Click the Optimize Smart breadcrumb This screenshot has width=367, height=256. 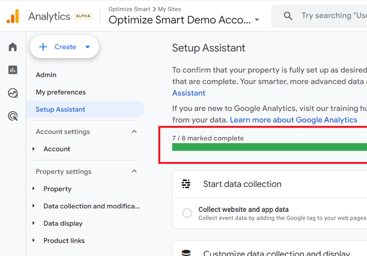(129, 9)
